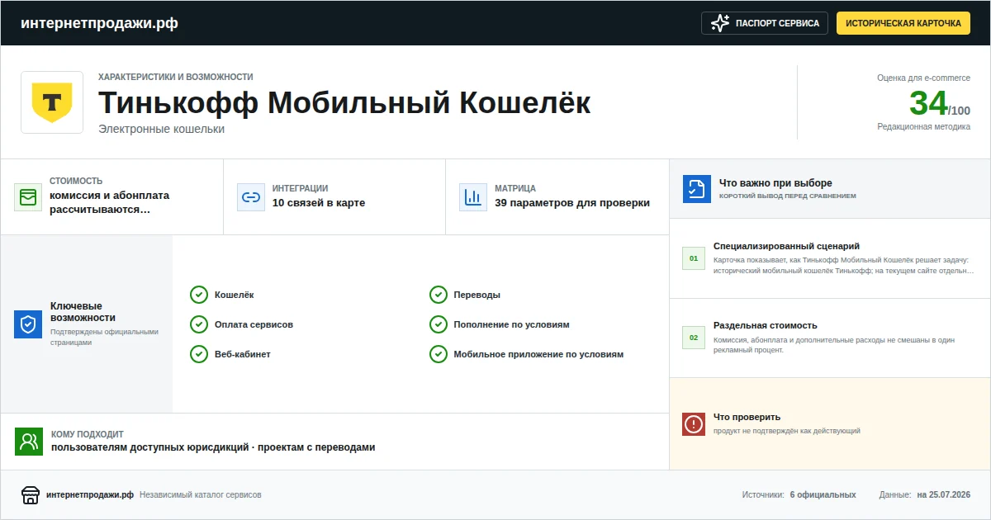Screen dimensions: 991x520
Task: Click the date на 25.07.2026
Action: pyautogui.click(x=944, y=495)
